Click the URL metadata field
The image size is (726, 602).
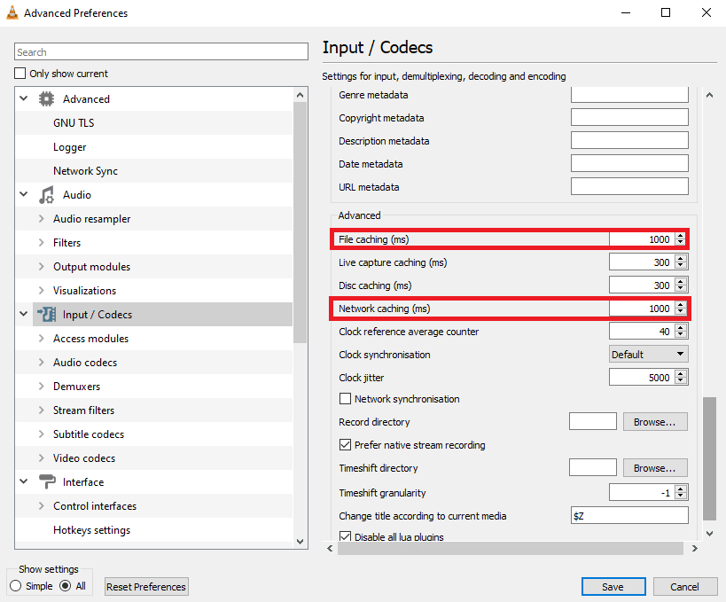tap(629, 186)
